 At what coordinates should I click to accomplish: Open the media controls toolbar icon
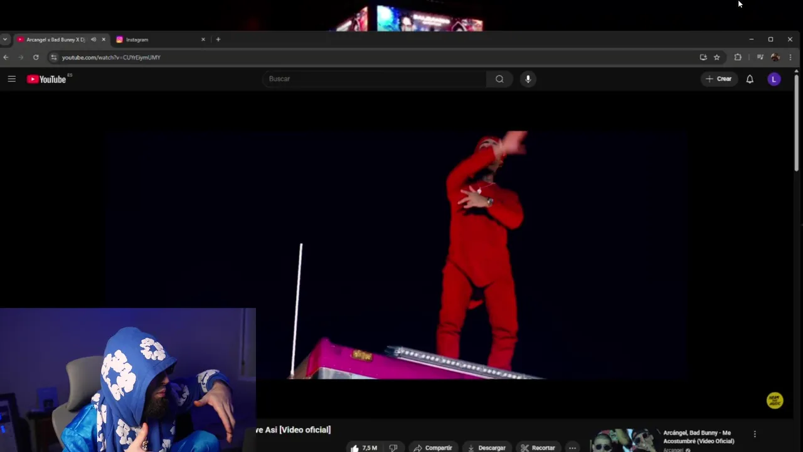tap(760, 57)
